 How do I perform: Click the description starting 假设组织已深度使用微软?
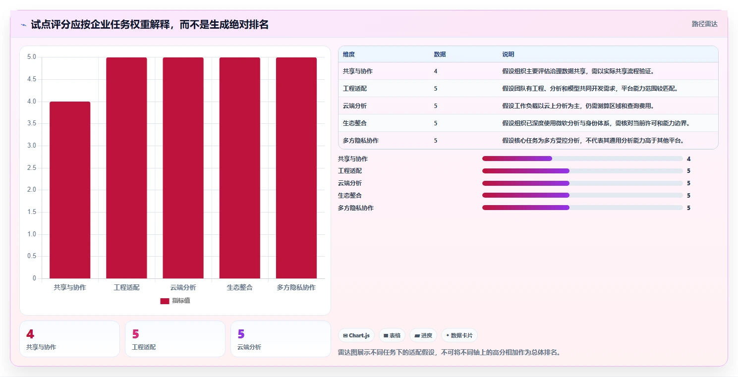596,123
